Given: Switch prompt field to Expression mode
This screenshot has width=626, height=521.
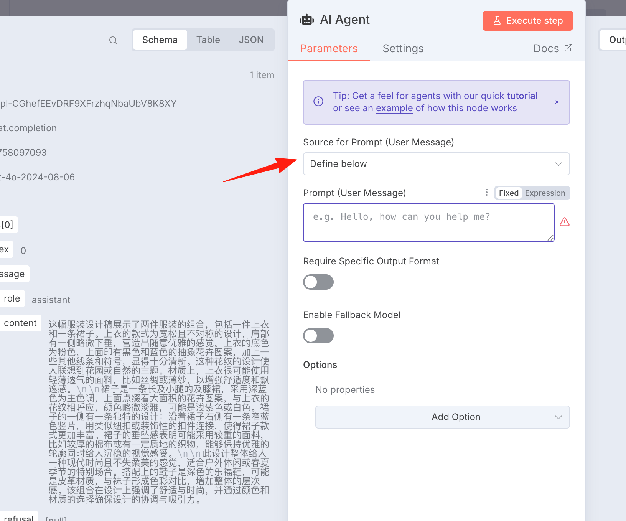Looking at the screenshot, I should click(x=545, y=193).
